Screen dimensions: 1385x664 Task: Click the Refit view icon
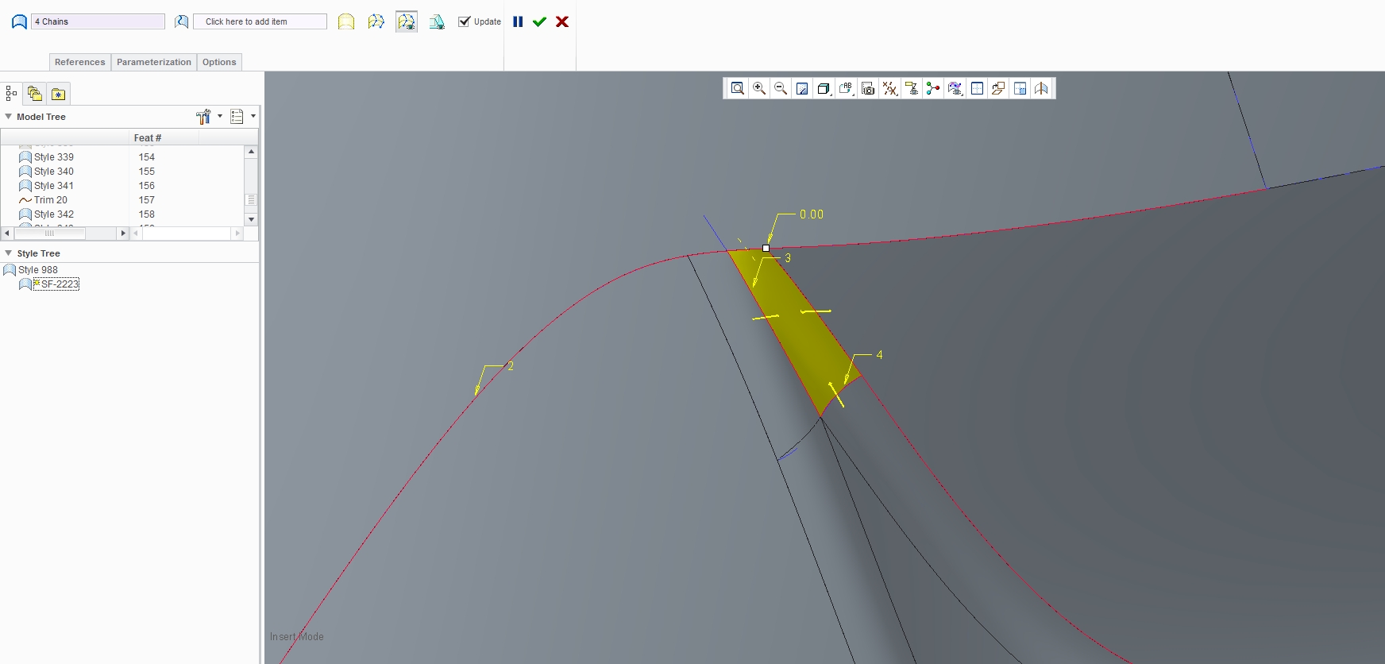tap(738, 88)
